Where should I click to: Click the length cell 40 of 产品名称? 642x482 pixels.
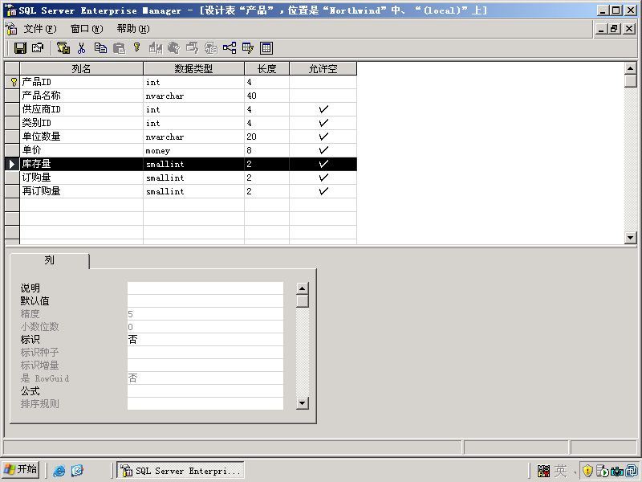tap(266, 96)
